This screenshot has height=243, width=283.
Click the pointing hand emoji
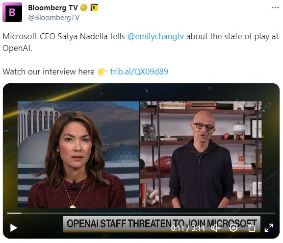tap(103, 72)
